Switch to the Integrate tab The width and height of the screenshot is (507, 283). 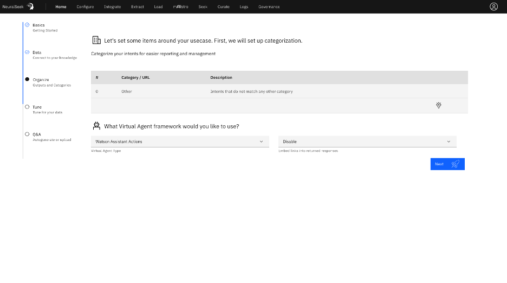click(x=112, y=7)
